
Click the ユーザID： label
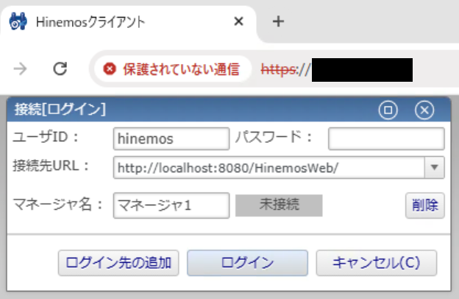(x=46, y=137)
